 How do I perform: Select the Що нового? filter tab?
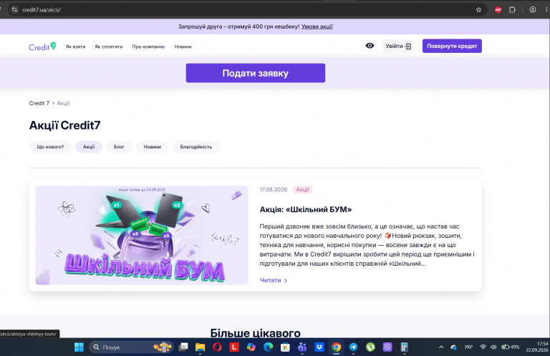(x=50, y=147)
